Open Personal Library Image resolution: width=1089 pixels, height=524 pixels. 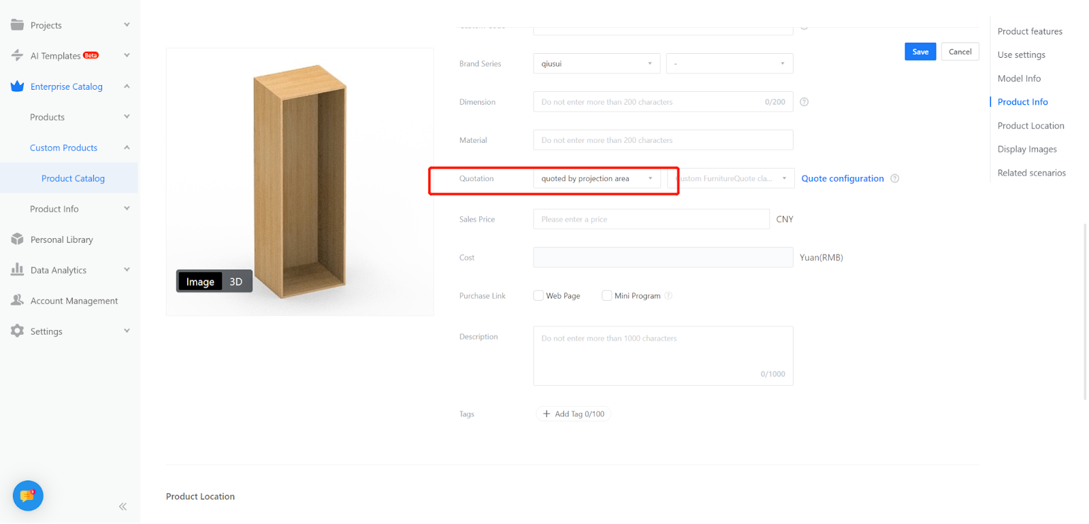tap(61, 240)
